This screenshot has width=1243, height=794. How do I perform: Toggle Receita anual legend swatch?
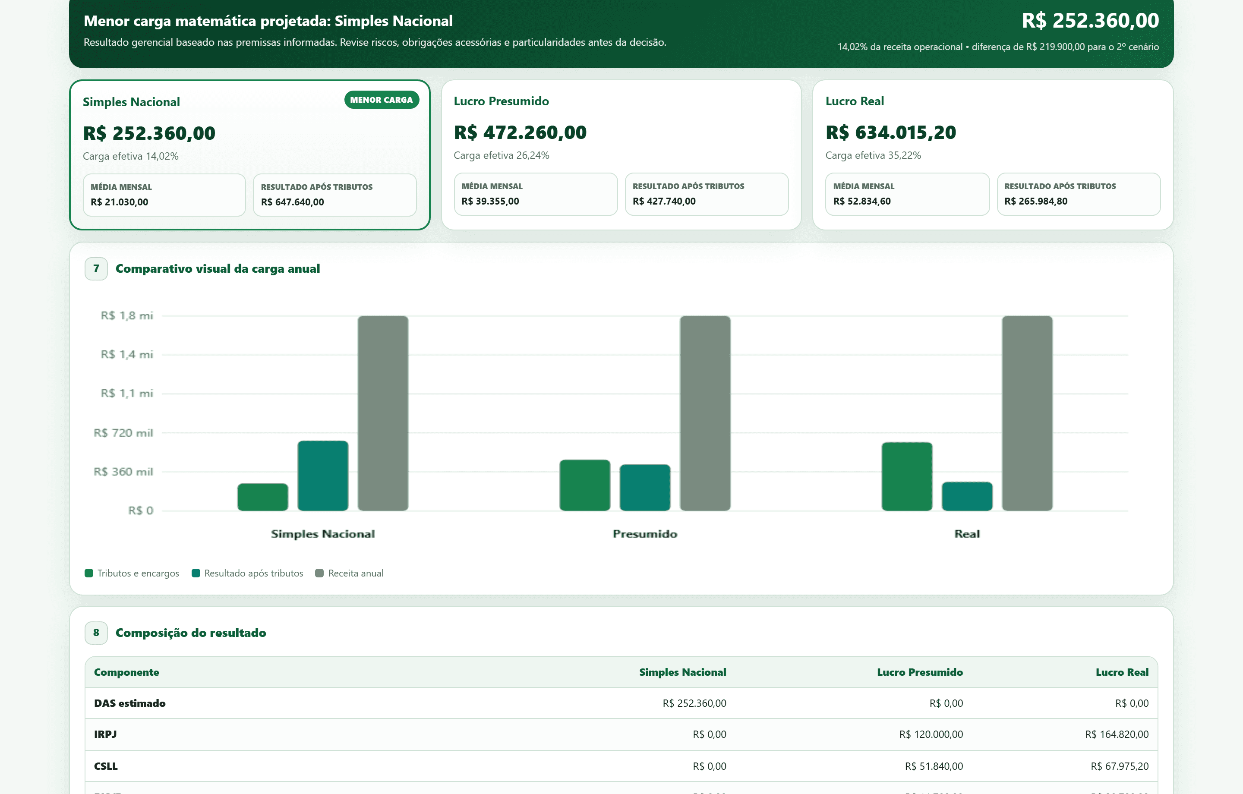point(319,573)
